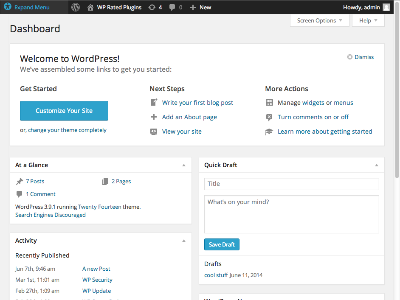Focus the What's on your mind textarea
400x300 pixels.
click(292, 214)
